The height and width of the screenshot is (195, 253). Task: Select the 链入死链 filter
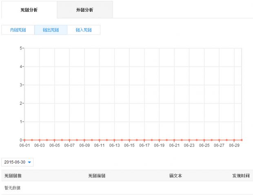click(84, 30)
